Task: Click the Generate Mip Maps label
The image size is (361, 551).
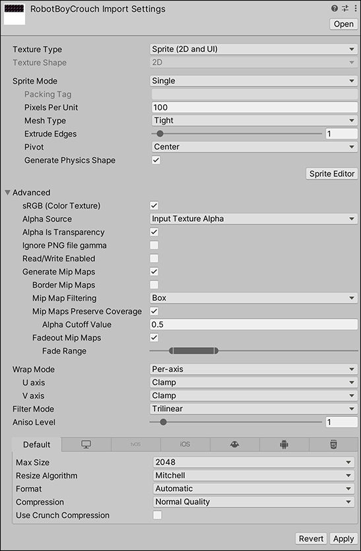Action: pos(59,272)
